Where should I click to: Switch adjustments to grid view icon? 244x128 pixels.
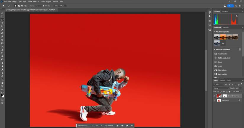tap(240, 49)
